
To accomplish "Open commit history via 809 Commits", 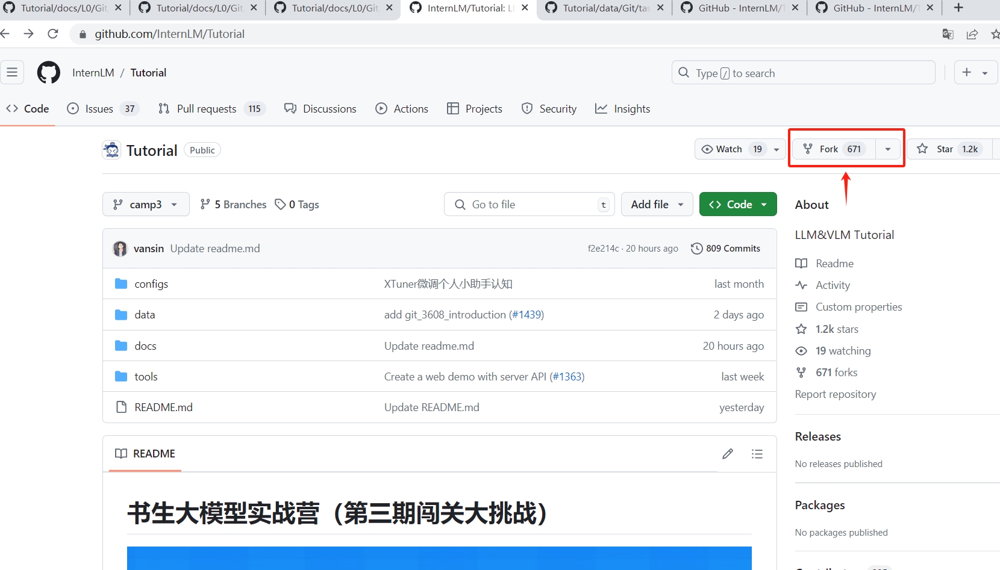I will coord(725,249).
